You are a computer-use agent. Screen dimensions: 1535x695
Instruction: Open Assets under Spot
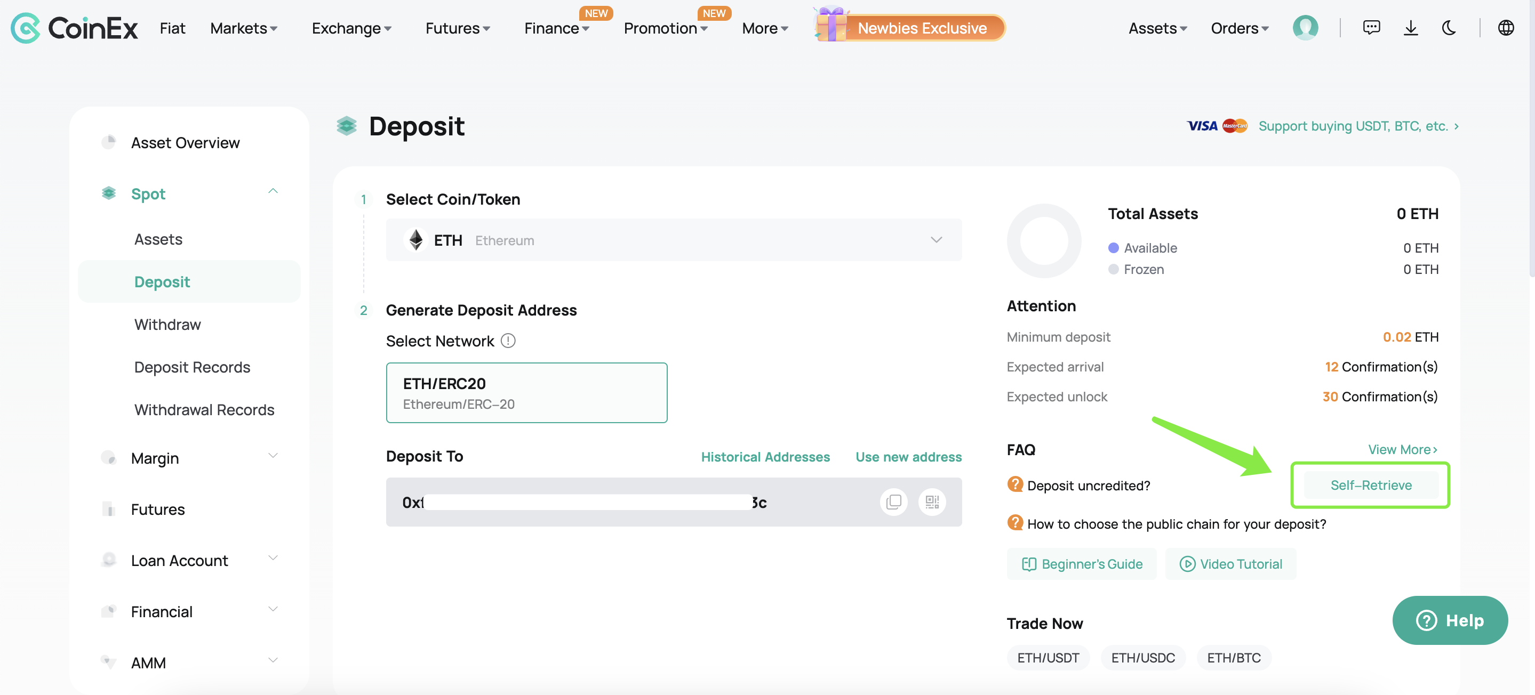tap(158, 239)
